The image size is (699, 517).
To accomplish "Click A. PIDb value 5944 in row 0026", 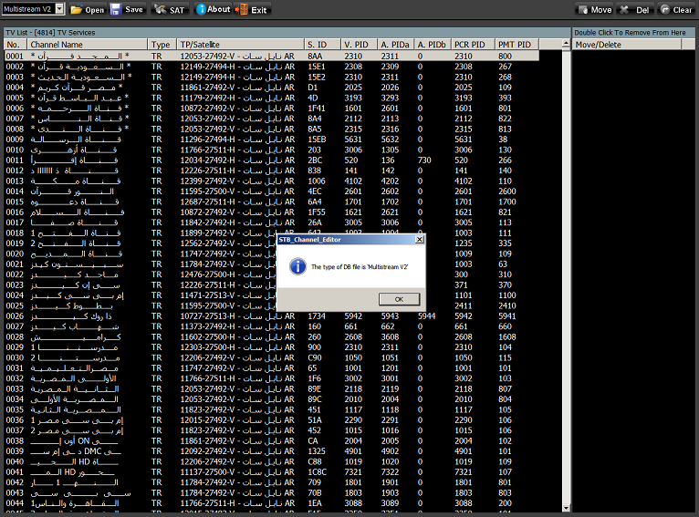I will click(x=427, y=316).
